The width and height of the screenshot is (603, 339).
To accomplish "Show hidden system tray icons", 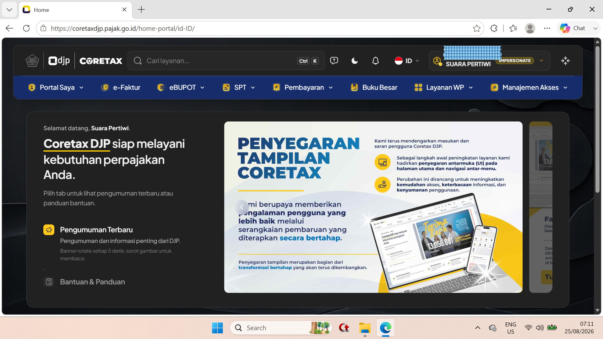I will (x=477, y=328).
